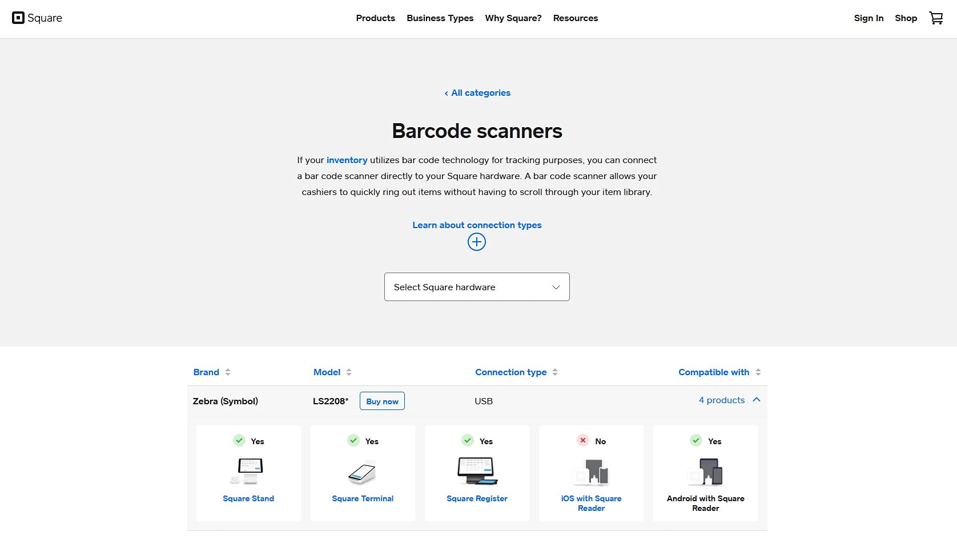957x536 pixels.
Task: Click the Square logo
Action: (37, 18)
